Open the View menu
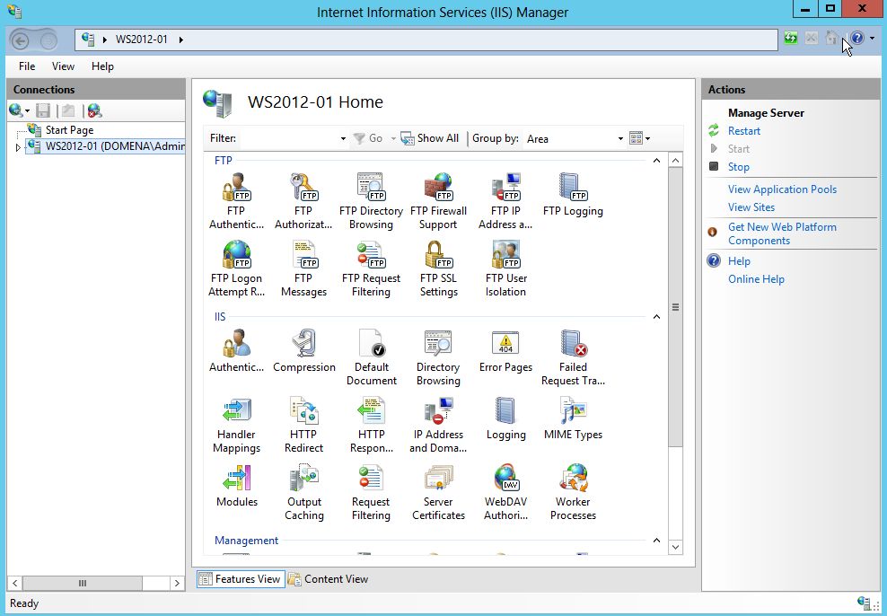The width and height of the screenshot is (887, 616). (63, 66)
